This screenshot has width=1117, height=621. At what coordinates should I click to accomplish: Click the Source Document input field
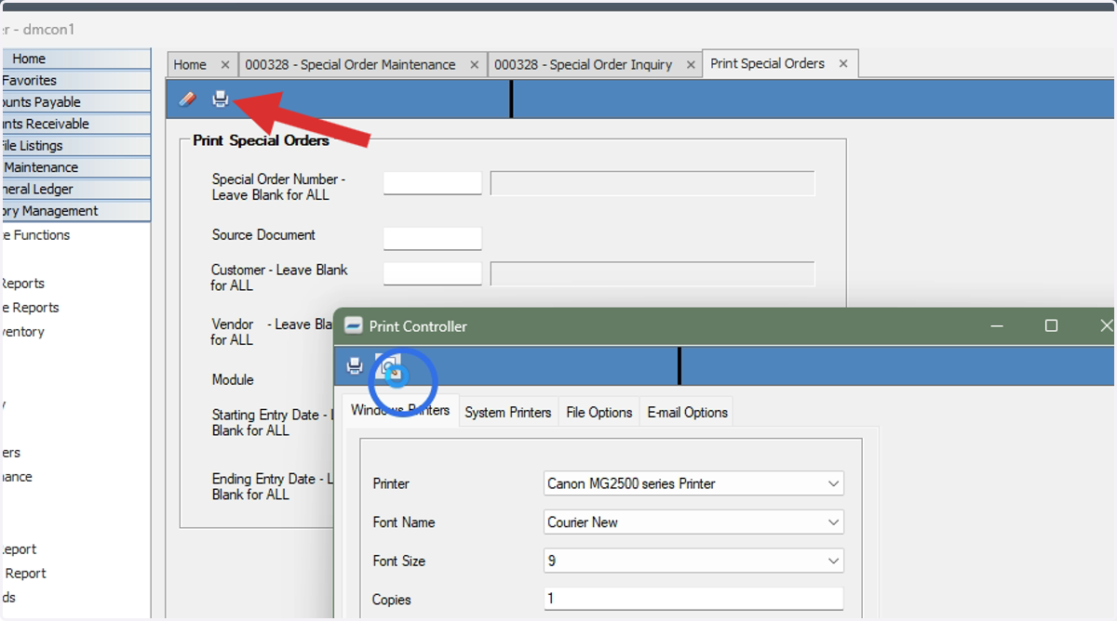(x=433, y=238)
